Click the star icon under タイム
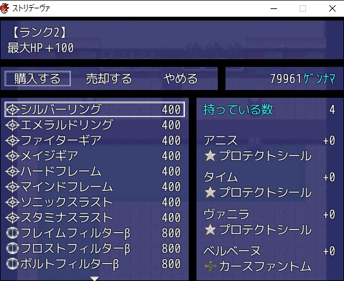Screen dimensions: 344x281 (x=210, y=192)
